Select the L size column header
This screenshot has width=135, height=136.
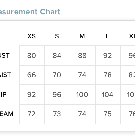(108, 36)
